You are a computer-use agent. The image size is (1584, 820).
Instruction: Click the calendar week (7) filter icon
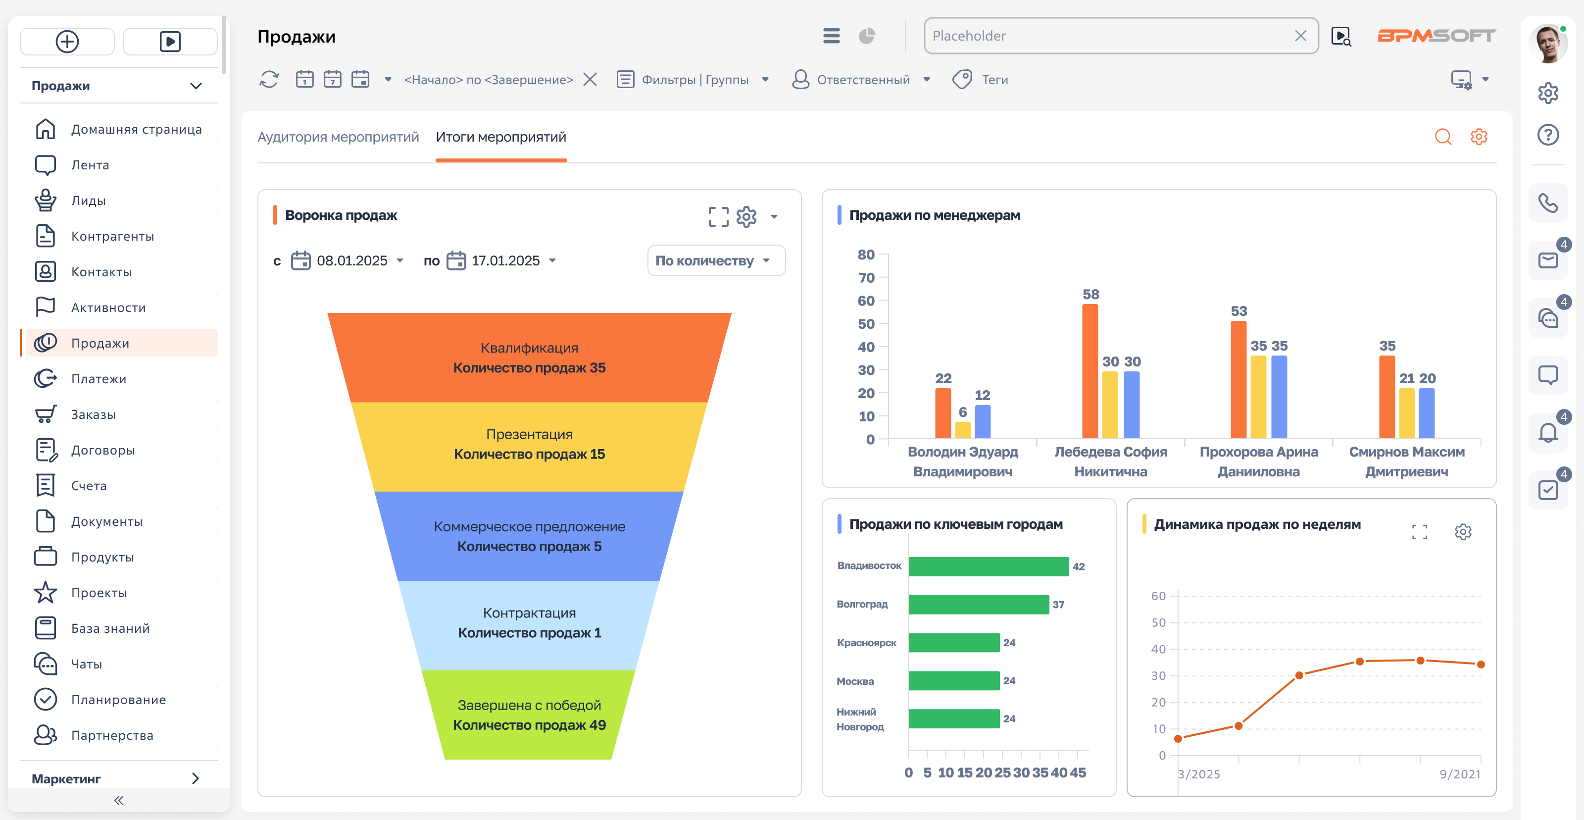coord(332,79)
